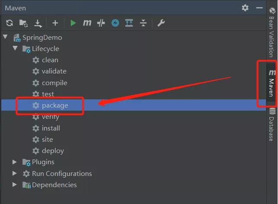The height and width of the screenshot is (204, 278).
Task: Select the verify lifecycle phase
Action: pyautogui.click(x=51, y=117)
